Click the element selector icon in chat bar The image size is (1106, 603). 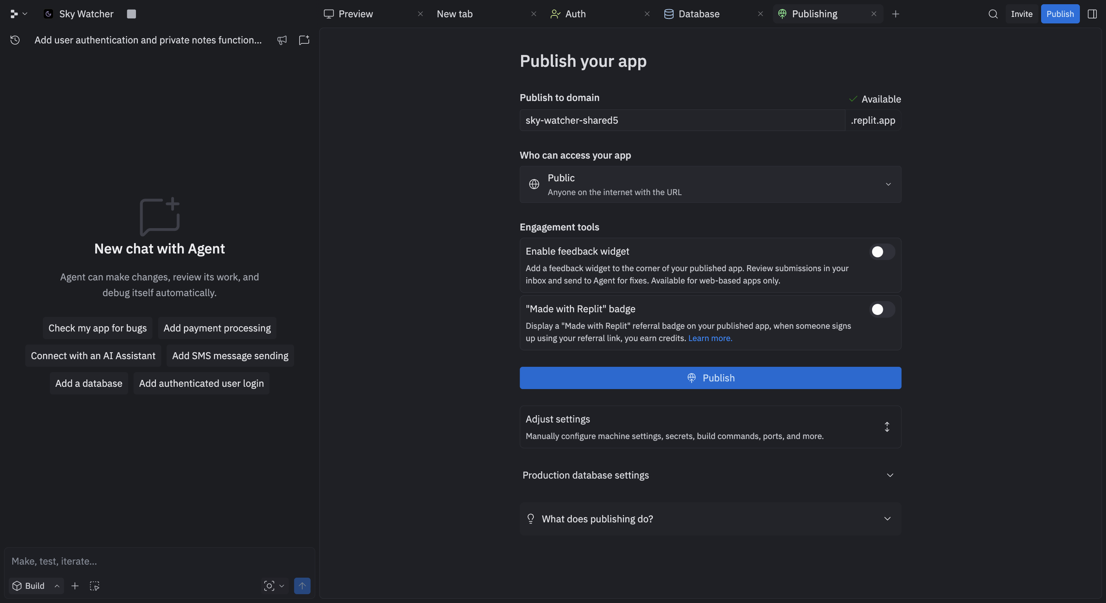(x=94, y=586)
